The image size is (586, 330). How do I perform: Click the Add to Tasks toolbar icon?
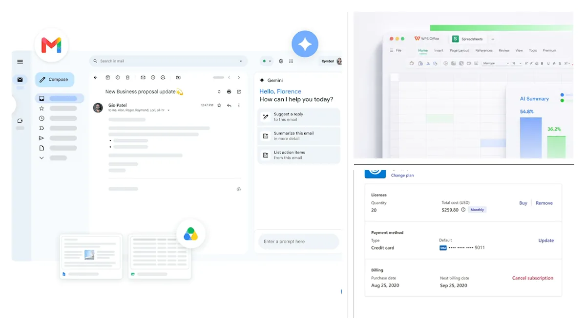click(163, 77)
